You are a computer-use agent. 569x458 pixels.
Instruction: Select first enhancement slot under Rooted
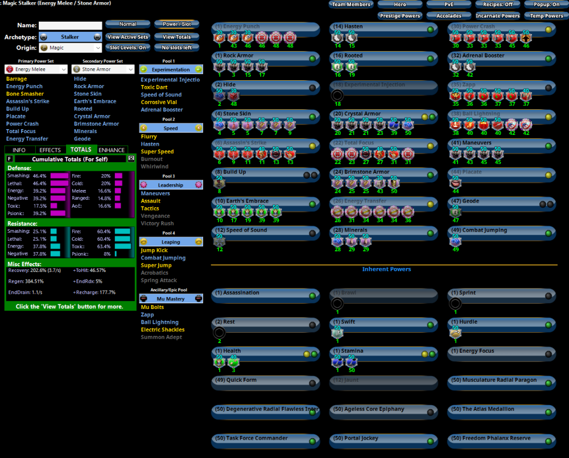click(x=337, y=67)
